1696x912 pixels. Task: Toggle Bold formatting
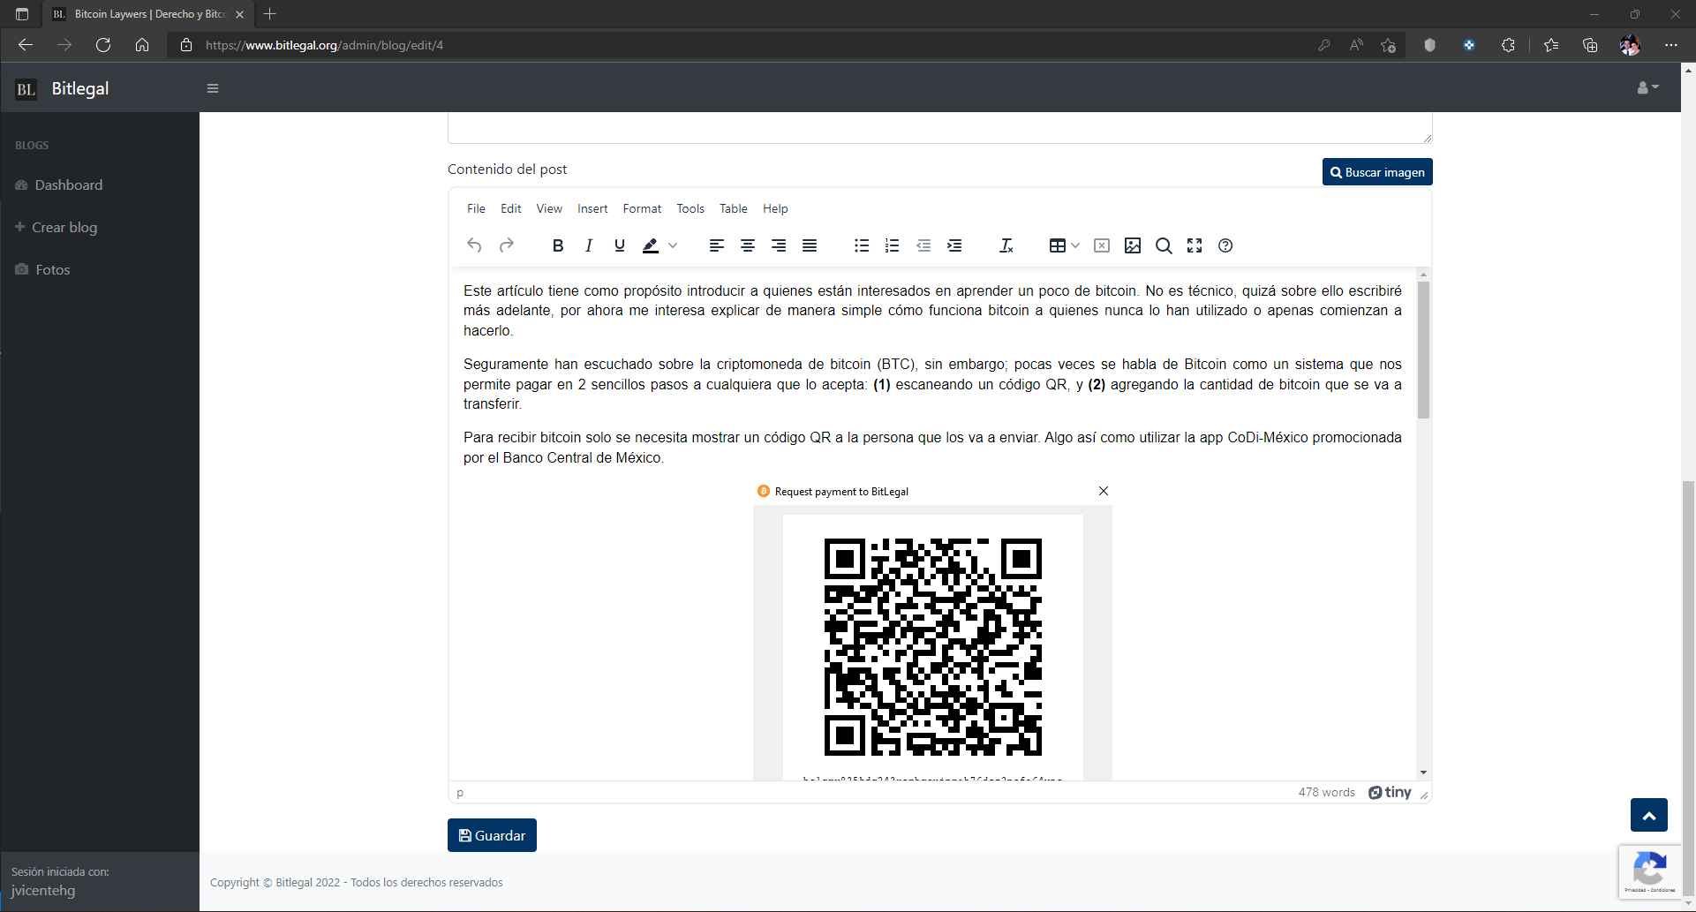[x=558, y=245]
